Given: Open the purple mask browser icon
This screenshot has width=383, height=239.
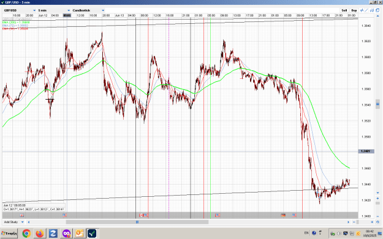Looking at the screenshot, I should click(x=66, y=233).
